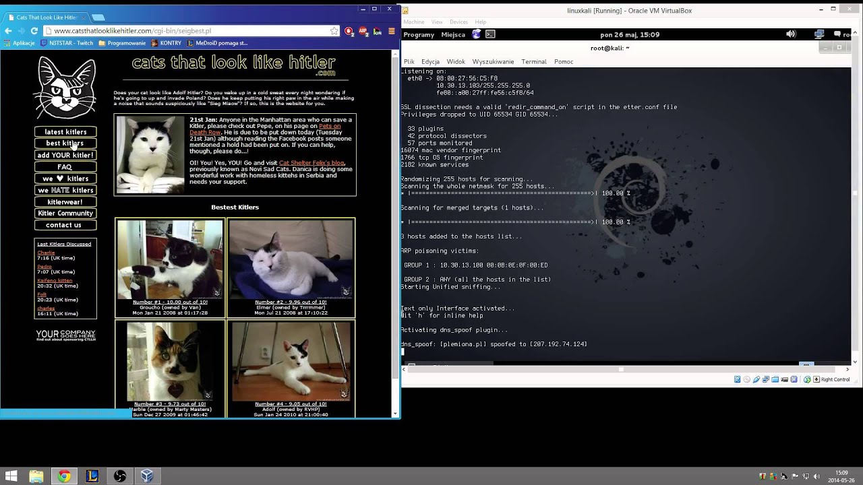This screenshot has width=863, height=485.
Task: Click VirtualBox hard disk activity icon
Action: tap(737, 379)
